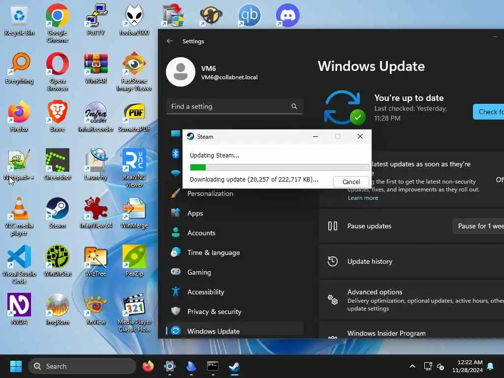Open Launchy desktop shortcut
The image size is (504, 378).
point(95,164)
